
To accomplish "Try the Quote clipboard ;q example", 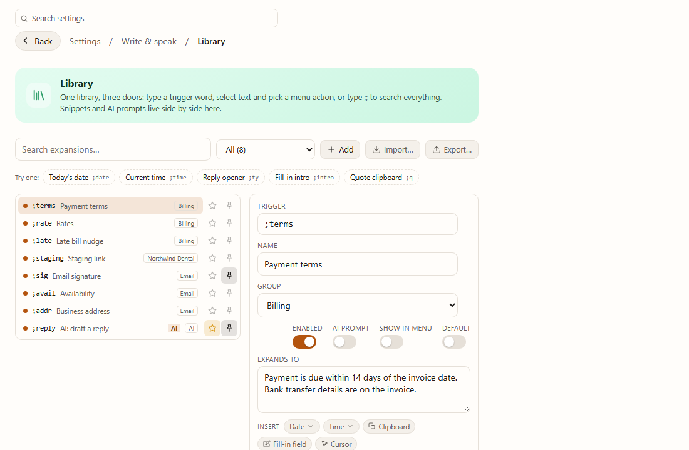I will (381, 177).
